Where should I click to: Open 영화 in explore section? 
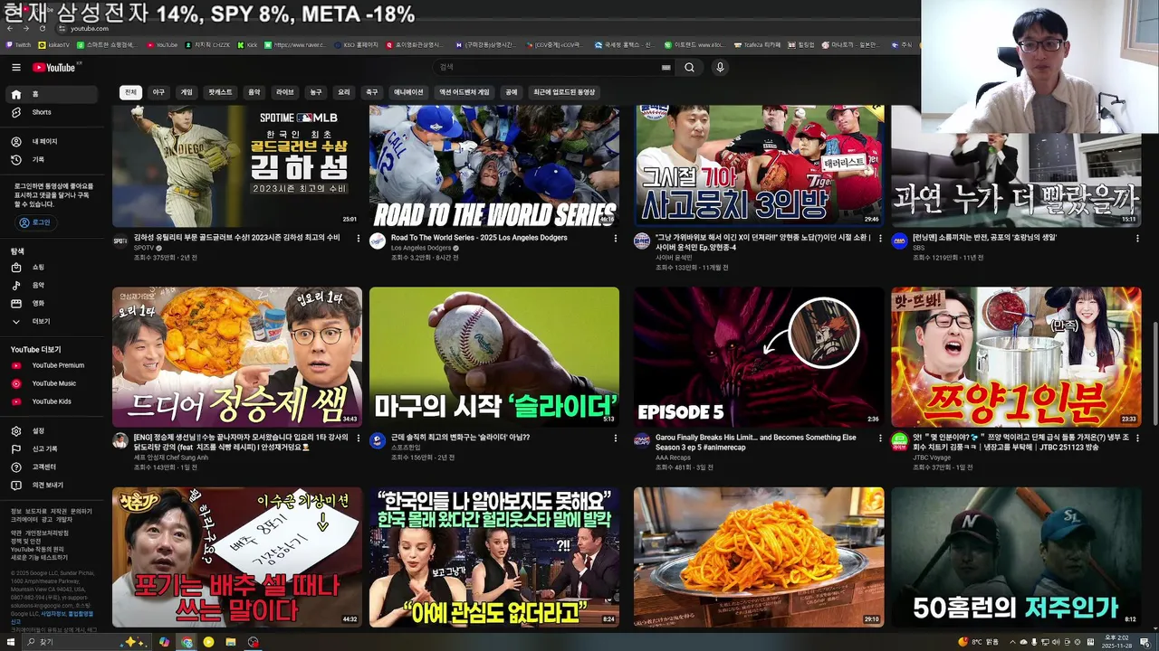point(53,304)
